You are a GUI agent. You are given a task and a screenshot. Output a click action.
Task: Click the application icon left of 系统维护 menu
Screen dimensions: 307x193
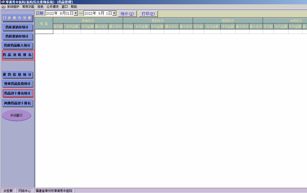click(x=4, y=7)
